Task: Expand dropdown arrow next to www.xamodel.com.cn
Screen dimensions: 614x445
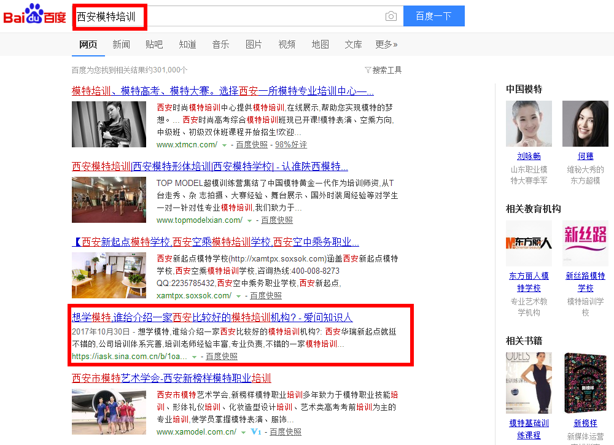Action: click(243, 433)
